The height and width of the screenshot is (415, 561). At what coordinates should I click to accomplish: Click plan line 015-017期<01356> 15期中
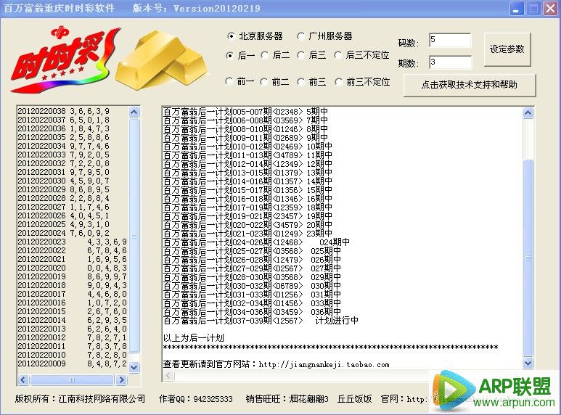[x=247, y=190]
